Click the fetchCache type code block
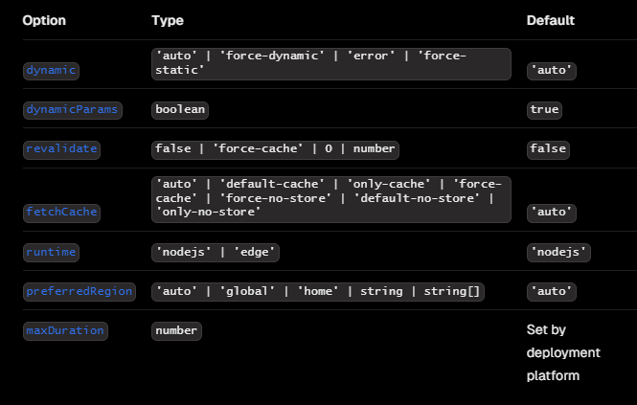Viewport: 637px width, 405px height. tap(331, 199)
